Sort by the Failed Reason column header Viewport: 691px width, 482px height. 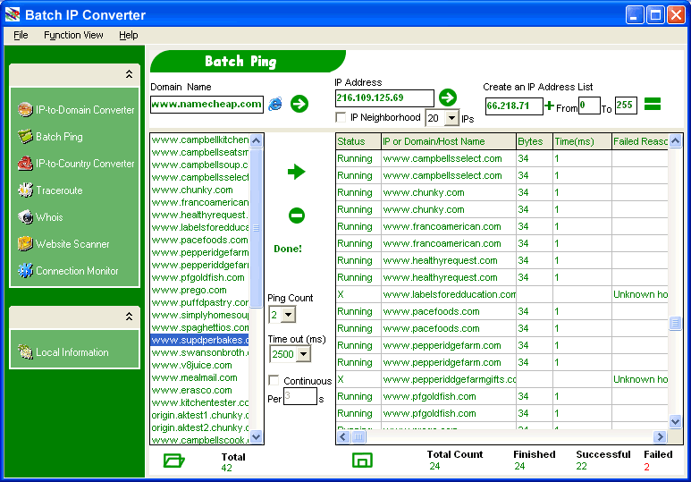[x=640, y=141]
